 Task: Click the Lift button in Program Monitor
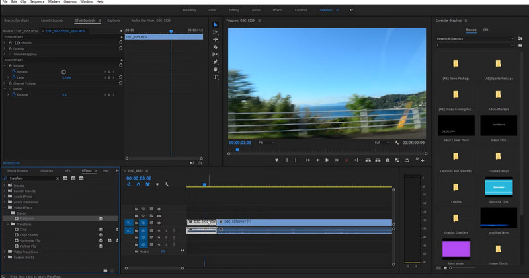[368, 160]
